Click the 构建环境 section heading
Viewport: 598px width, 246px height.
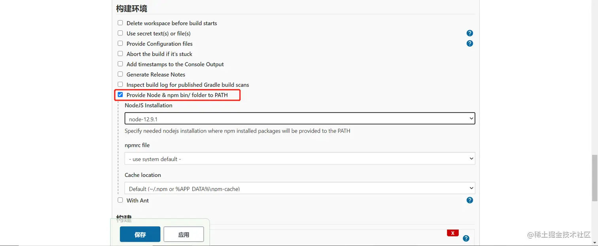pos(132,8)
